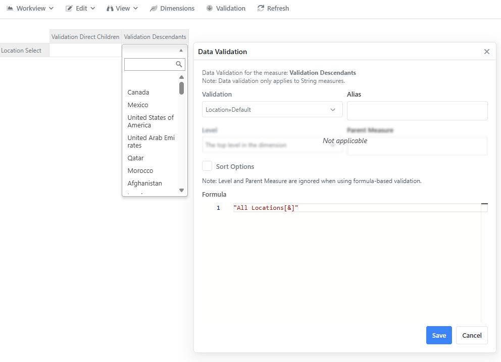Expand the Workview menu chevron
The width and height of the screenshot is (501, 362).
pyautogui.click(x=51, y=8)
